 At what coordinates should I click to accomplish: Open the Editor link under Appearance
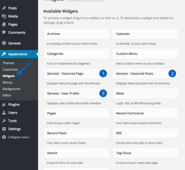click(x=7, y=95)
